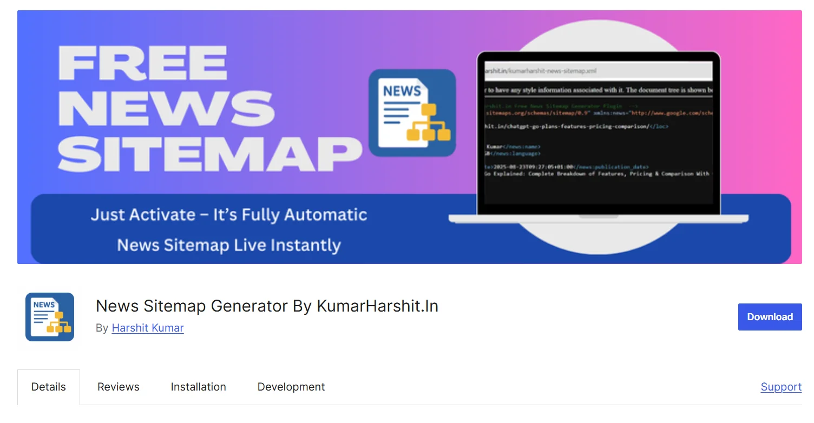Click the 'By' label before author name
Viewport: 814px width, 423px height.
[x=102, y=328]
